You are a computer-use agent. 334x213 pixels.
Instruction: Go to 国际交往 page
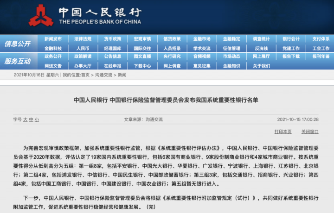142,49
